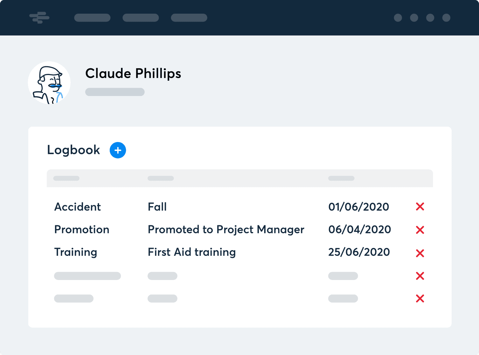Click the Logbook heading

(73, 150)
